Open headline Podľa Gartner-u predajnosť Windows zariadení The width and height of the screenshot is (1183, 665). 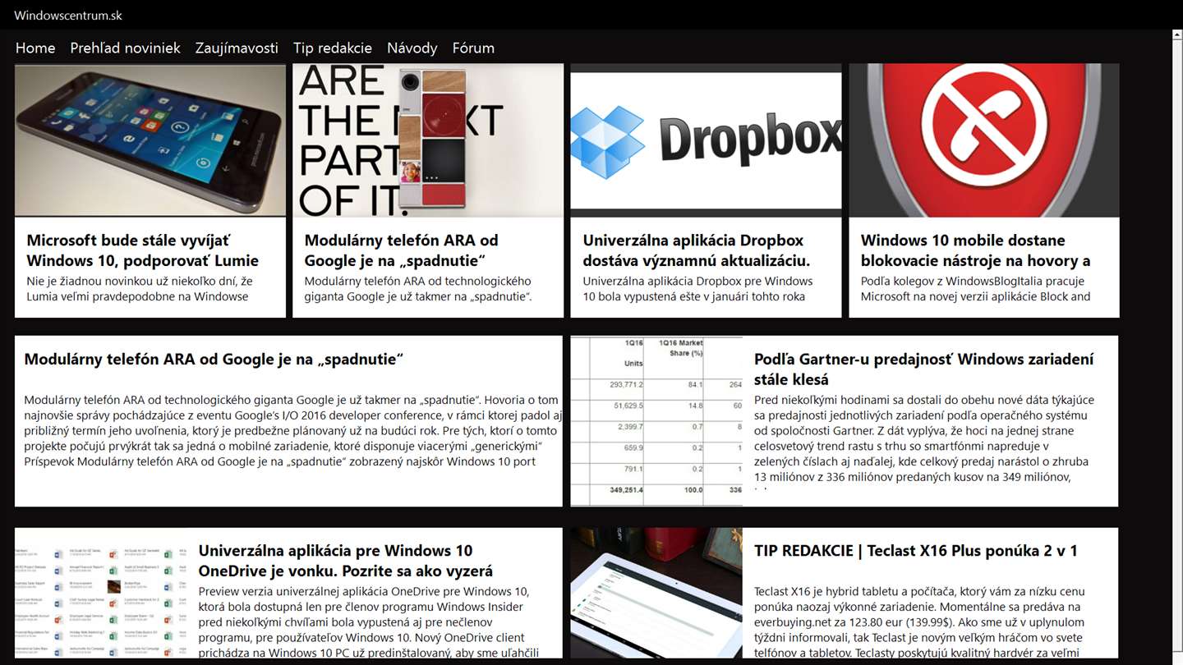pos(924,369)
